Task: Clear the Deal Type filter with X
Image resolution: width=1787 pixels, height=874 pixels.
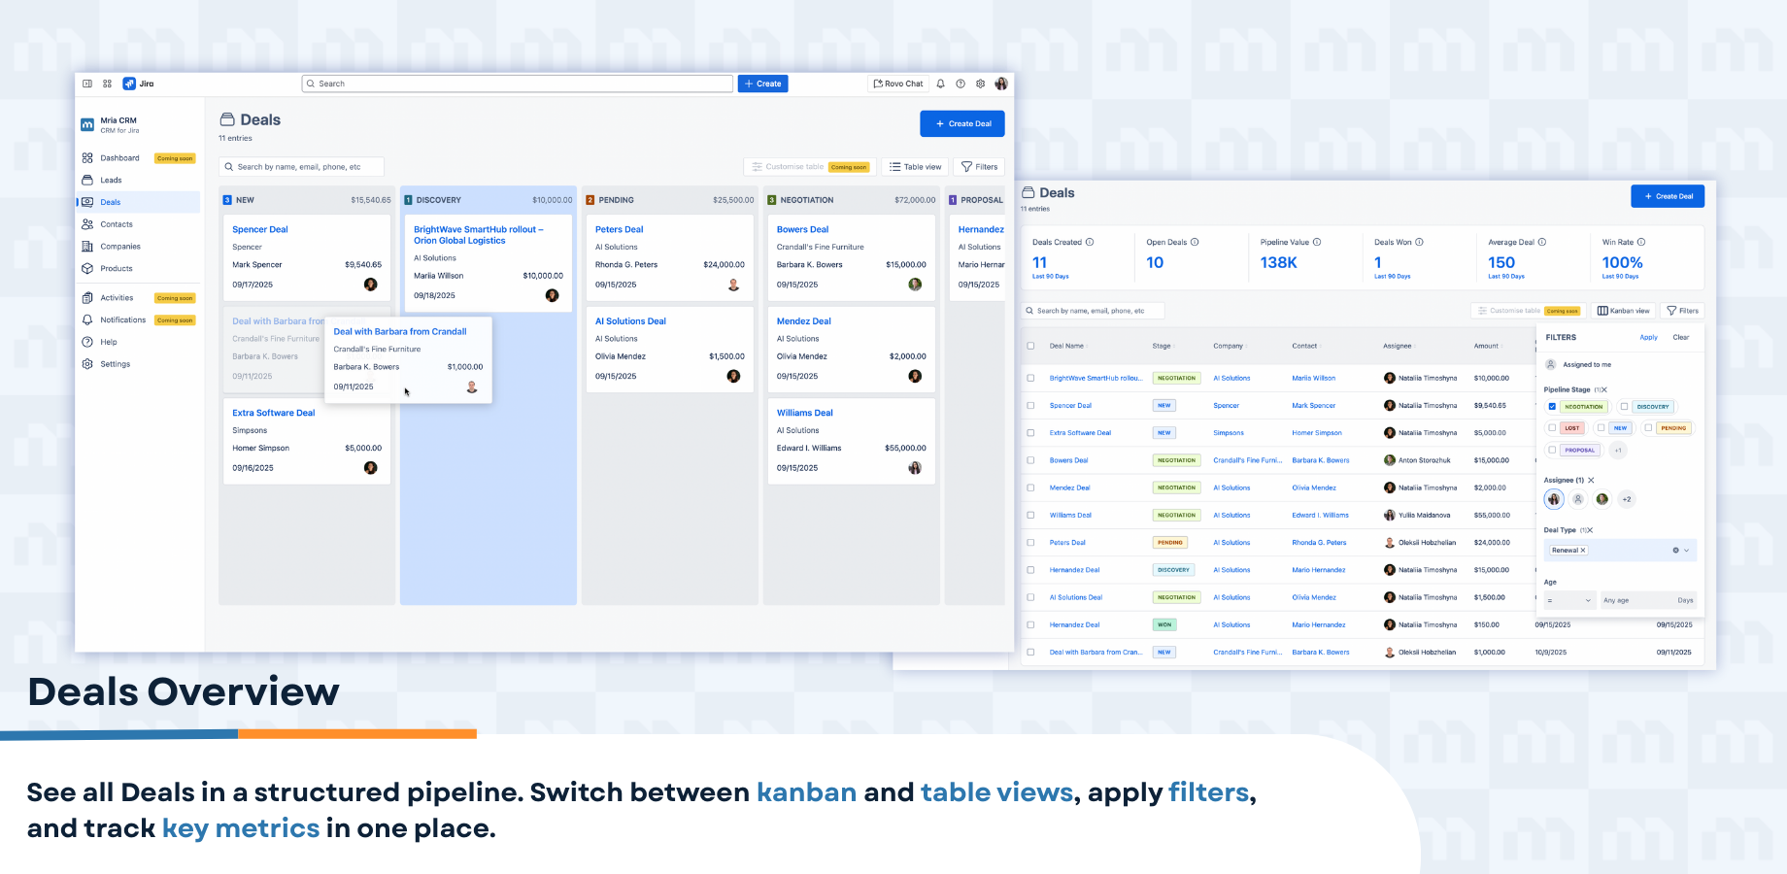Action: tap(1590, 530)
